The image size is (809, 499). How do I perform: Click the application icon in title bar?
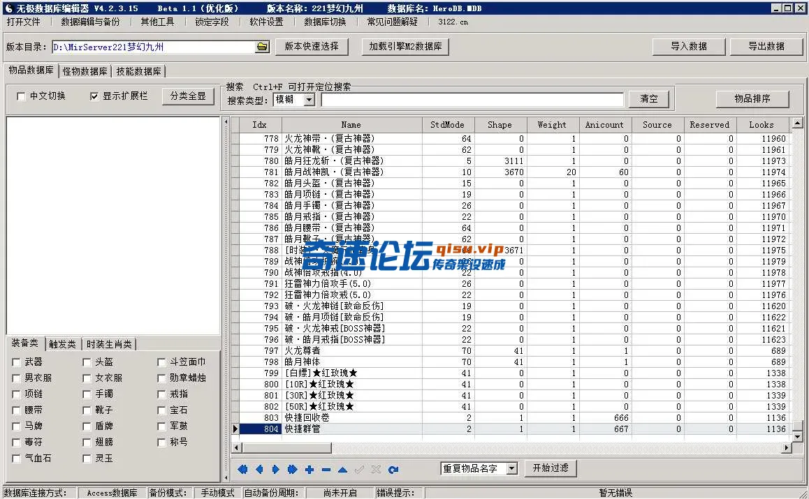[x=8, y=8]
